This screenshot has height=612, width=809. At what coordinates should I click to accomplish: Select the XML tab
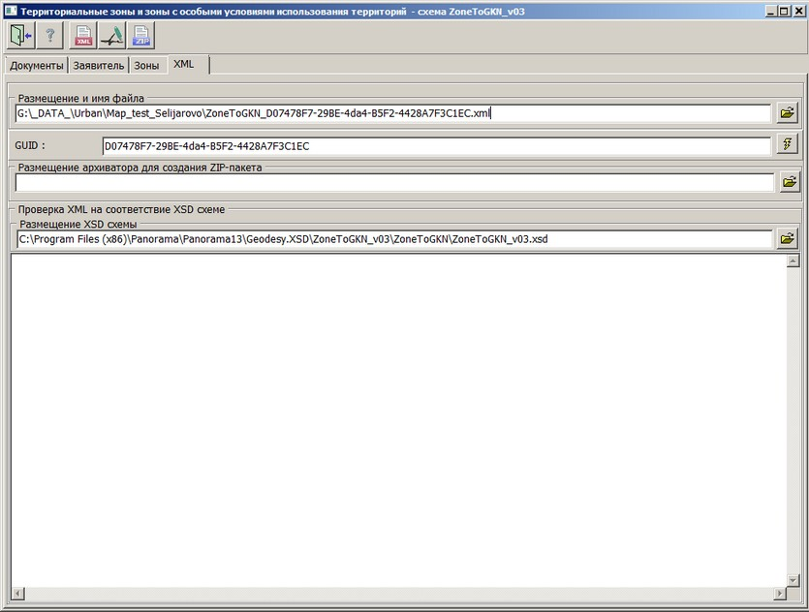(x=184, y=64)
